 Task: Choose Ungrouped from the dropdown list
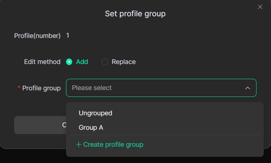95,113
